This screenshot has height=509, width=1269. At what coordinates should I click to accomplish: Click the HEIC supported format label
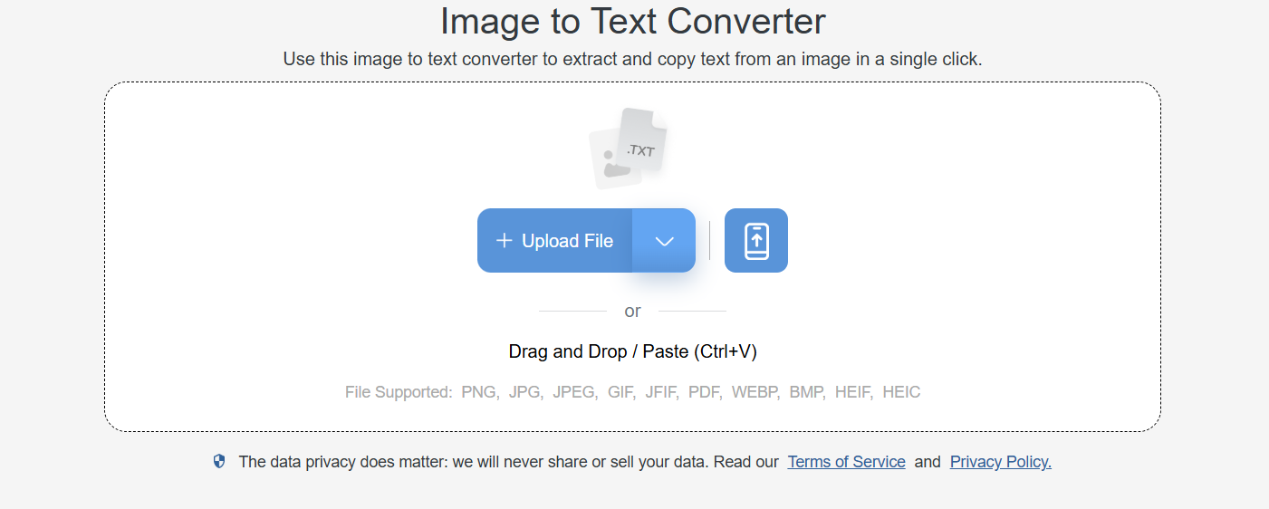pyautogui.click(x=901, y=392)
